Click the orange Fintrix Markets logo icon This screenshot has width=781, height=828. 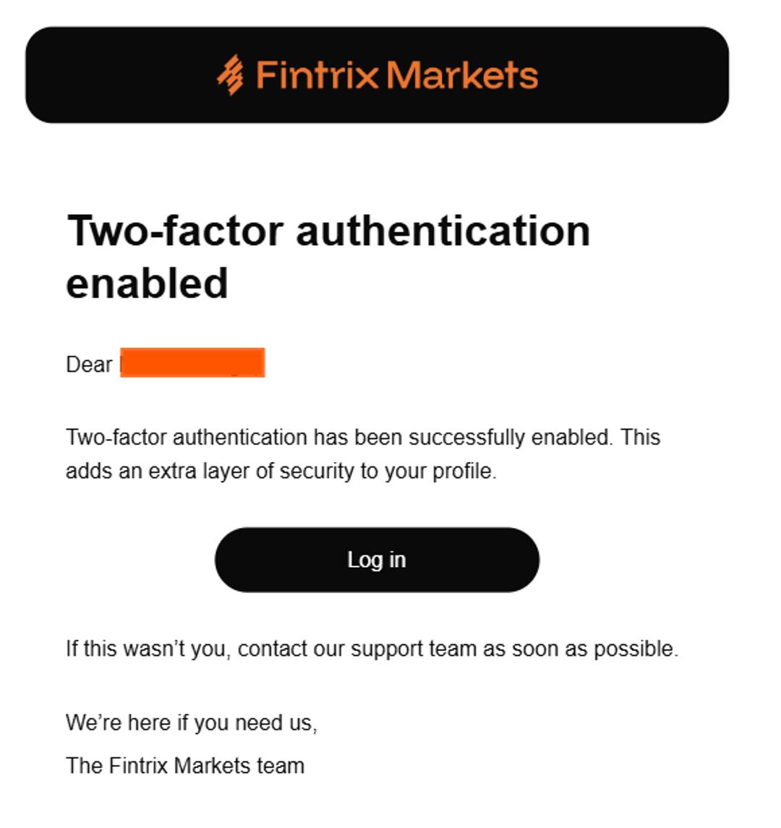pos(231,75)
